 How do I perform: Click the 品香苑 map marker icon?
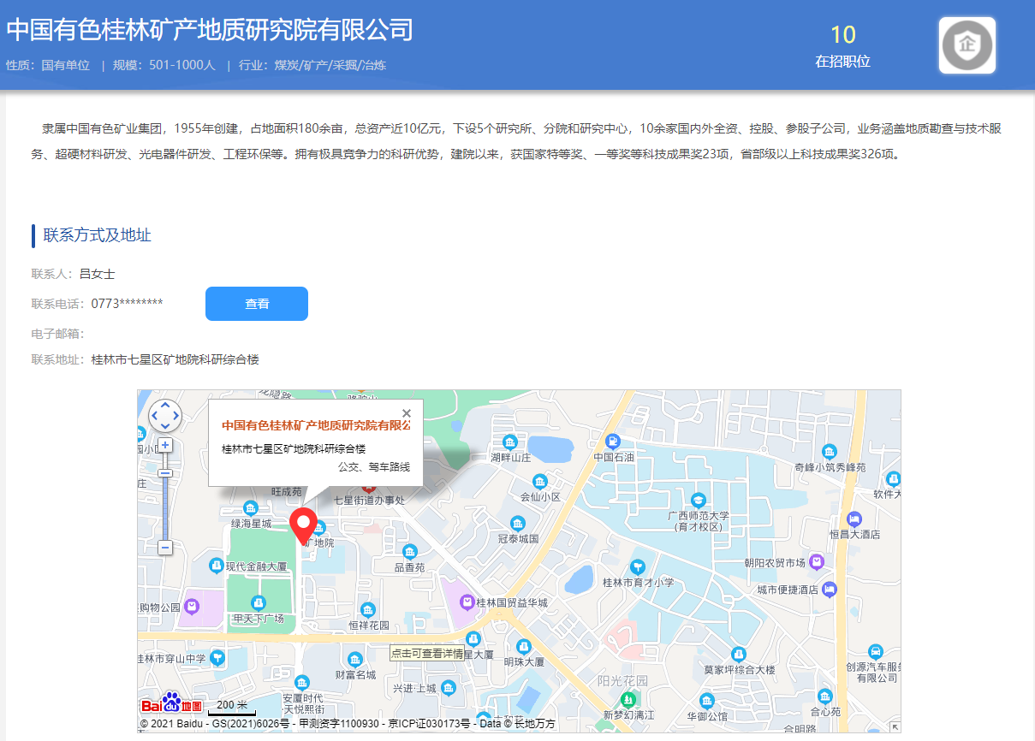[x=409, y=552]
